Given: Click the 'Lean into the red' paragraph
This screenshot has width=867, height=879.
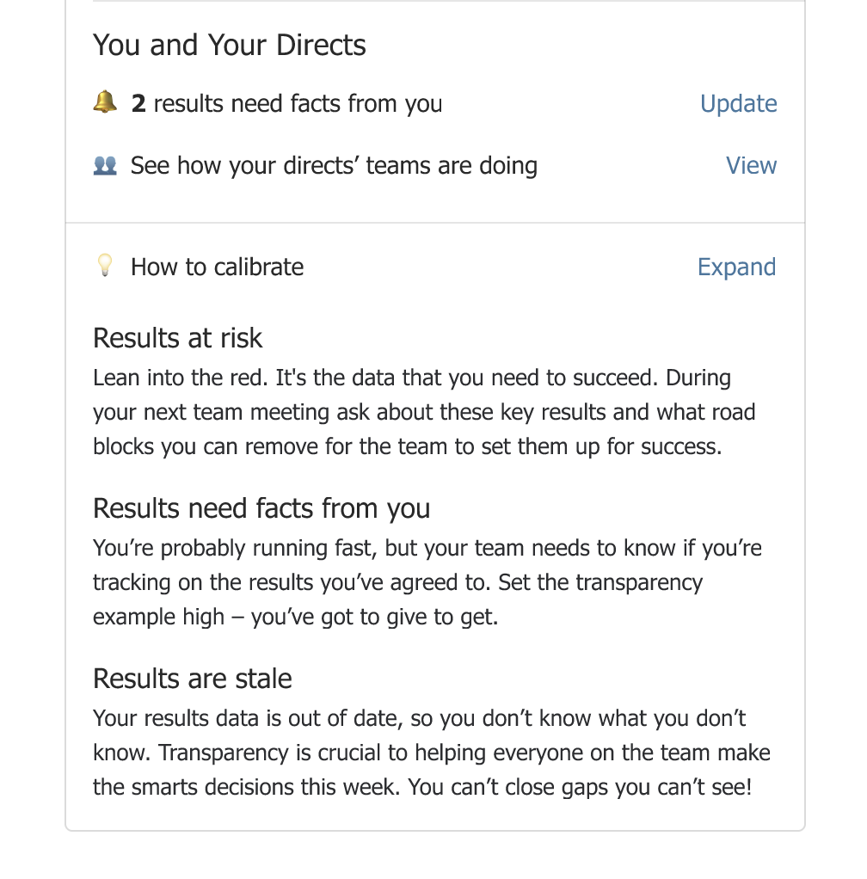Looking at the screenshot, I should pos(424,412).
